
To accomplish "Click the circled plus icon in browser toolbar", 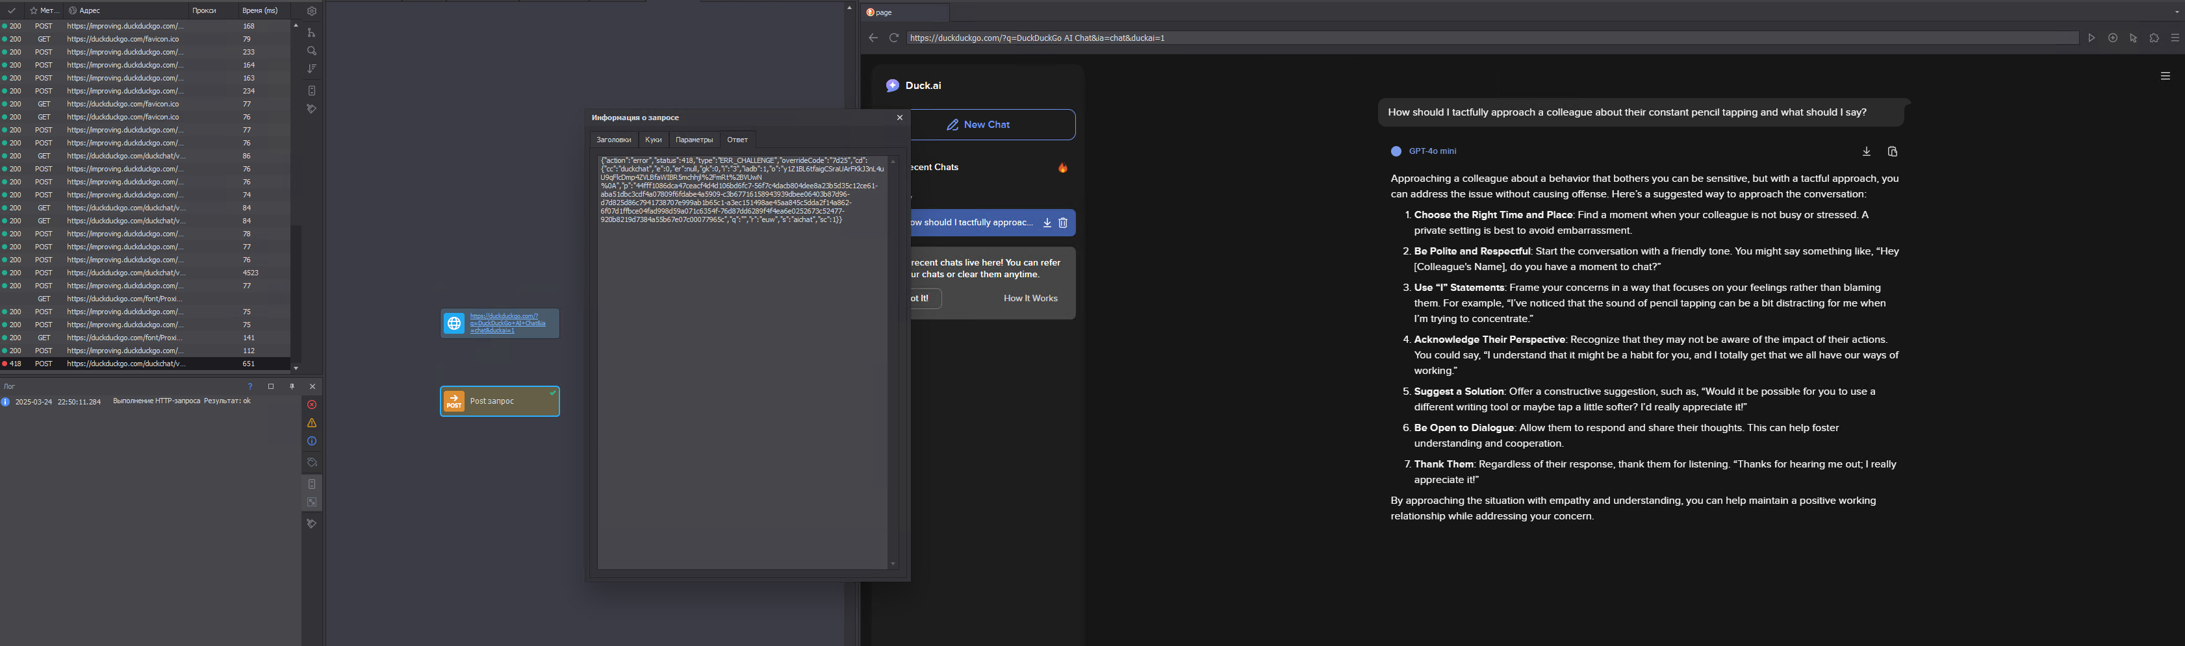I will [2113, 38].
